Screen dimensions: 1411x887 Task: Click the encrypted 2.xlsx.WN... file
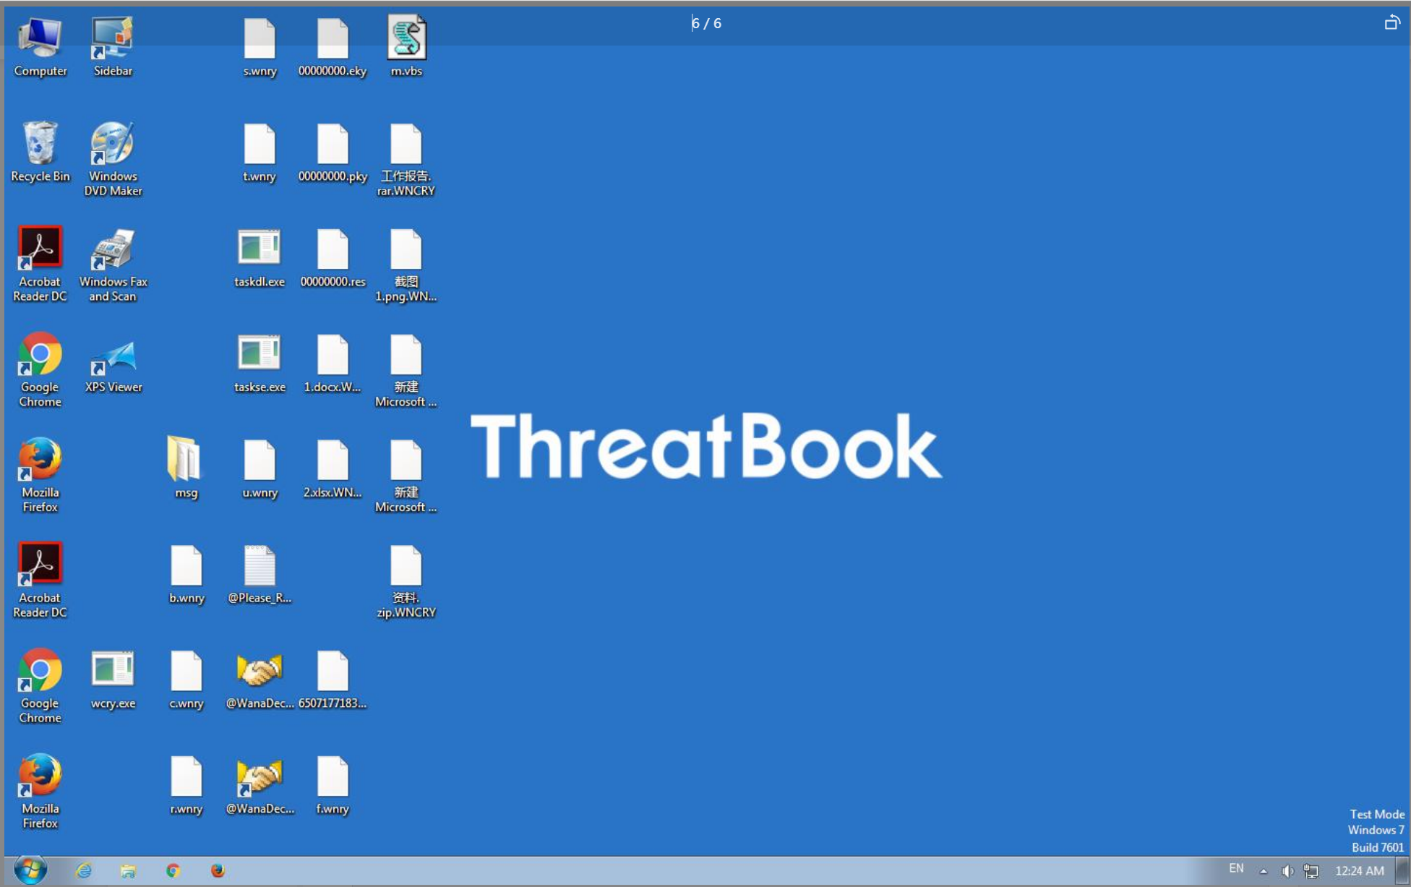click(333, 468)
